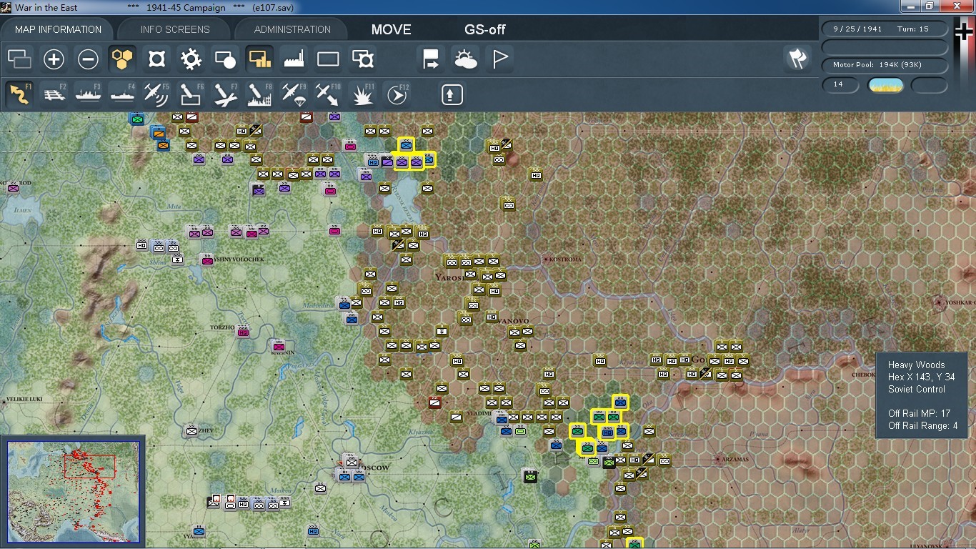976x549 pixels.
Task: Click the empty pill field below Turn 15
Action: coord(886,47)
